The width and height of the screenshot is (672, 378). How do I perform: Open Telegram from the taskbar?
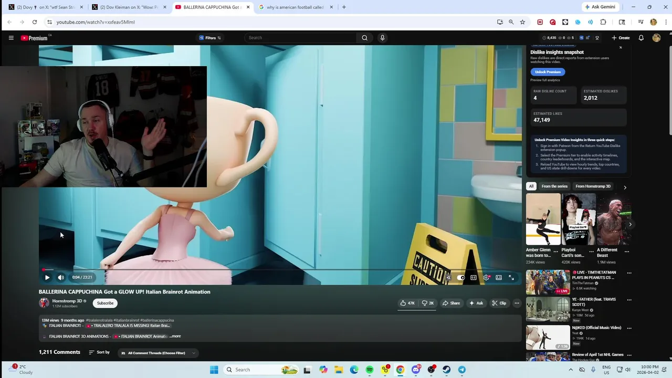point(462,370)
